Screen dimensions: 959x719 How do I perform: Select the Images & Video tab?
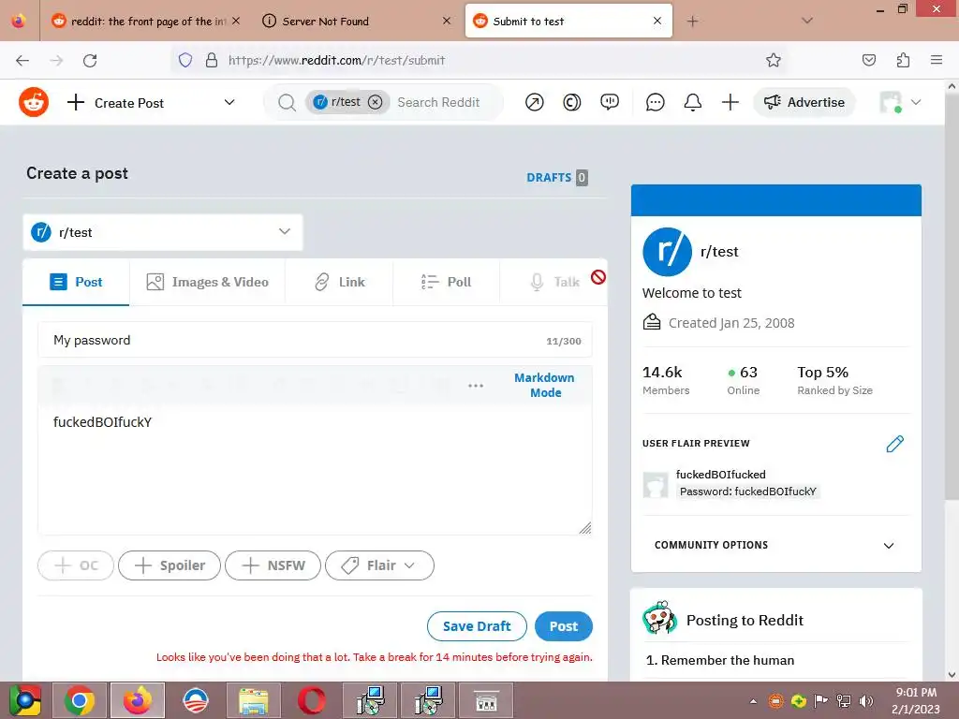click(x=207, y=282)
